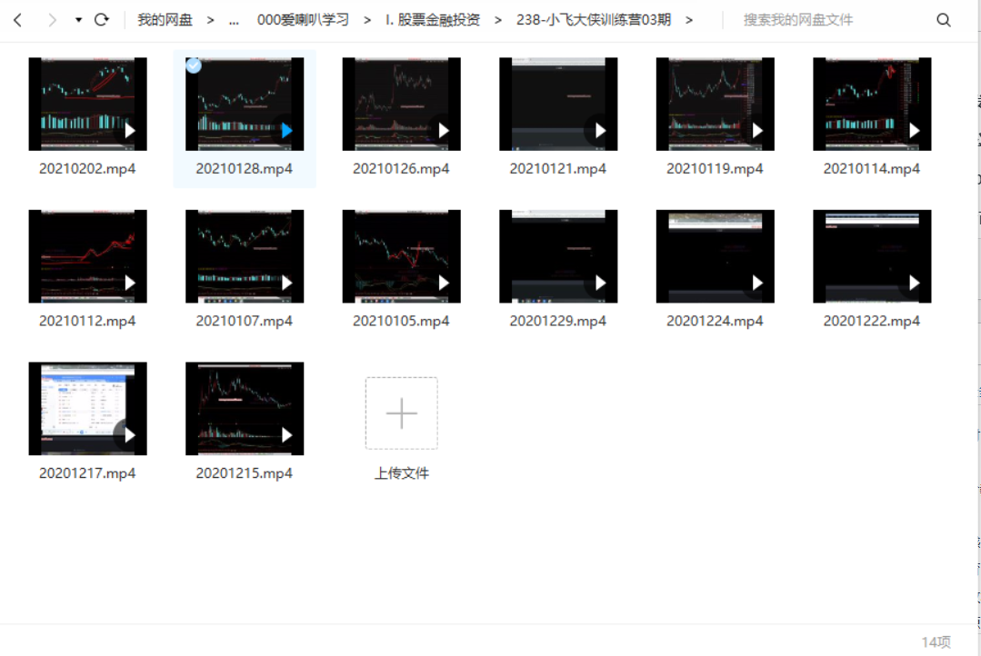Image resolution: width=981 pixels, height=656 pixels.
Task: Select the 20210105.mp4 file name
Action: point(402,321)
